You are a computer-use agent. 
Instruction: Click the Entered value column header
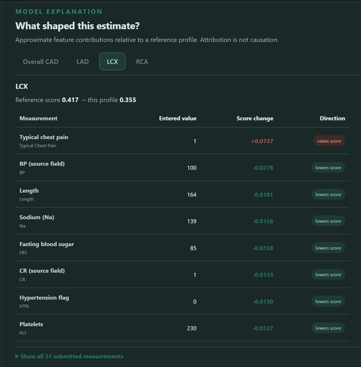click(x=178, y=118)
